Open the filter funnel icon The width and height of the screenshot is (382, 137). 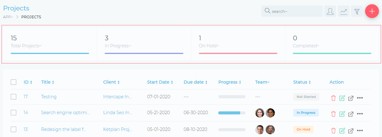pos(357,11)
